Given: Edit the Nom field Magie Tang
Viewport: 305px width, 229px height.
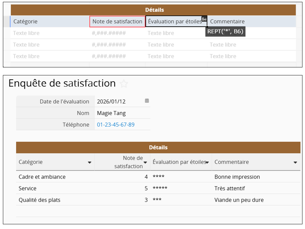Looking at the screenshot, I should [111, 113].
